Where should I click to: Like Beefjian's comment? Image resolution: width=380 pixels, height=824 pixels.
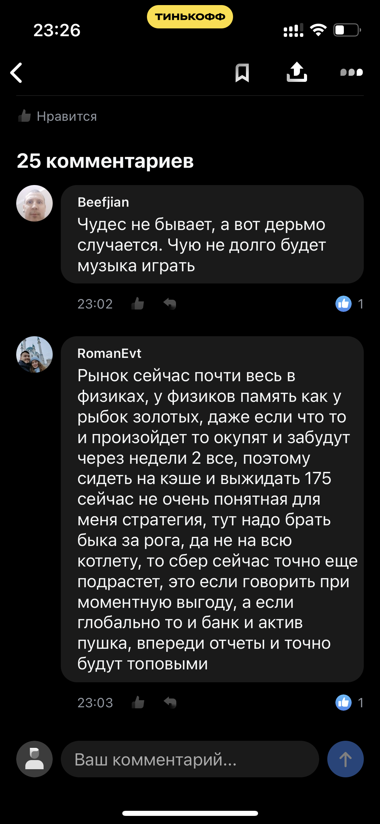138,304
